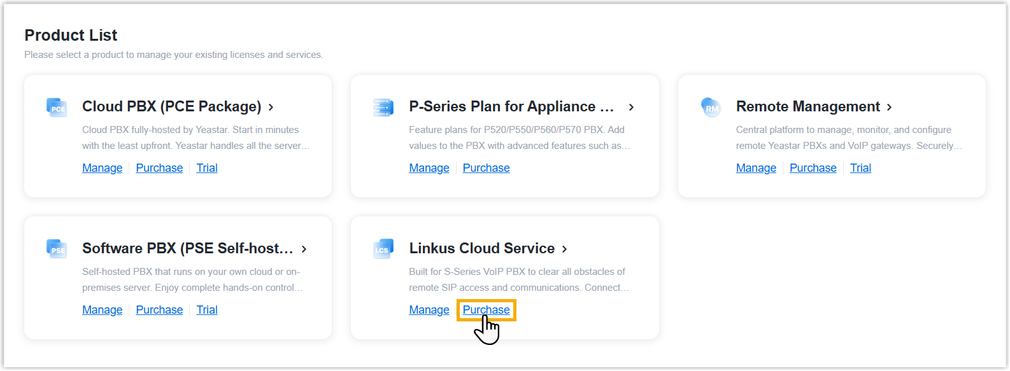Screen dimensions: 1010x371
Task: Click Purchase under Linkus Cloud Service
Action: pos(486,310)
